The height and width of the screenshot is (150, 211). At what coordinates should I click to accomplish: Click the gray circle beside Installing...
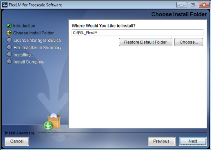click(x=9, y=54)
